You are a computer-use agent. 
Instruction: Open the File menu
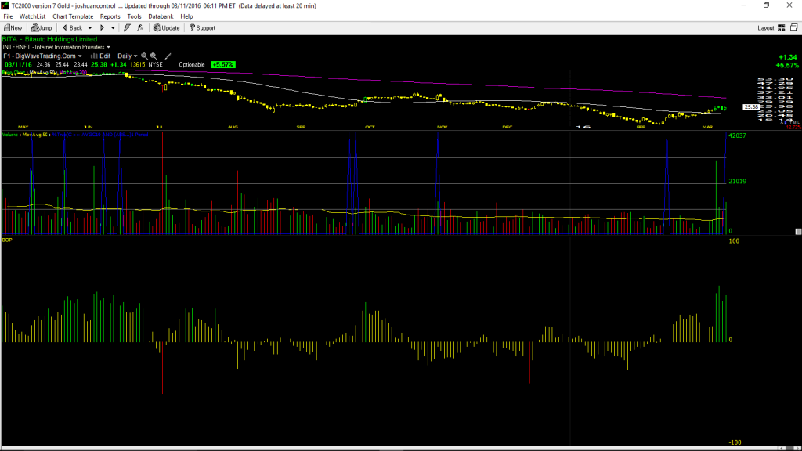pyautogui.click(x=8, y=16)
